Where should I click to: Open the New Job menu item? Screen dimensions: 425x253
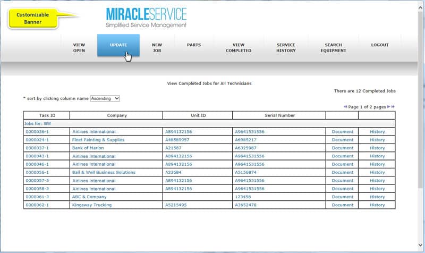pos(157,48)
